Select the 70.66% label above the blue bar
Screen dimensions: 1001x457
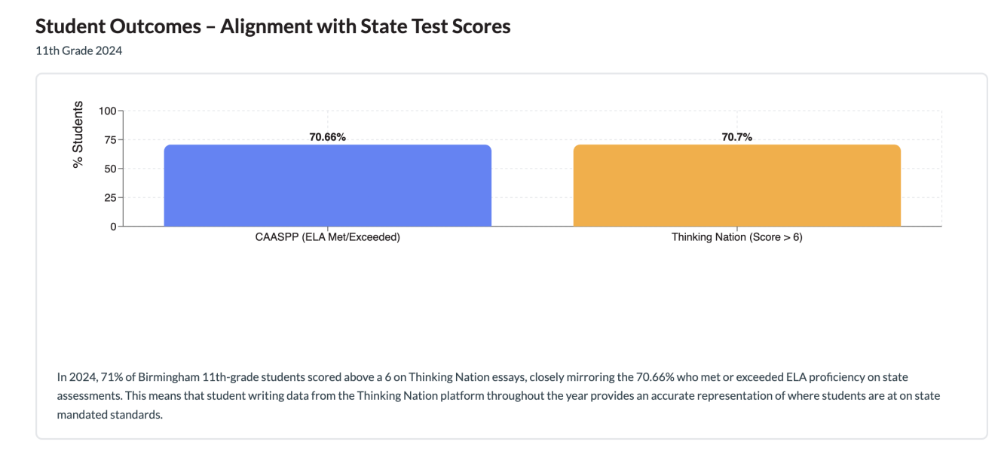coord(327,137)
